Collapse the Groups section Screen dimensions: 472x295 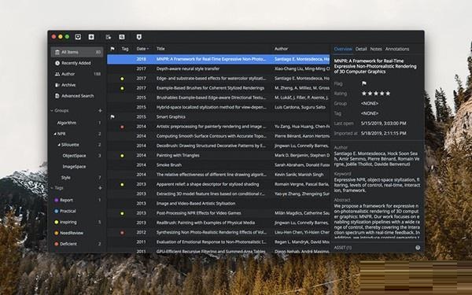(52, 110)
